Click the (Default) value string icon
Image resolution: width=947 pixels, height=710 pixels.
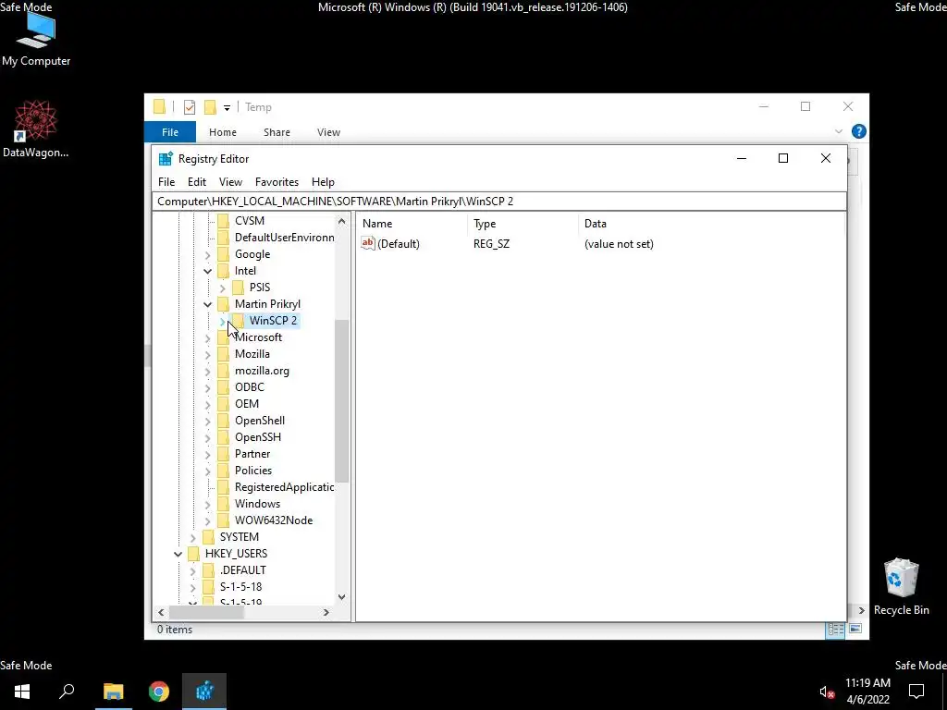[x=368, y=243]
